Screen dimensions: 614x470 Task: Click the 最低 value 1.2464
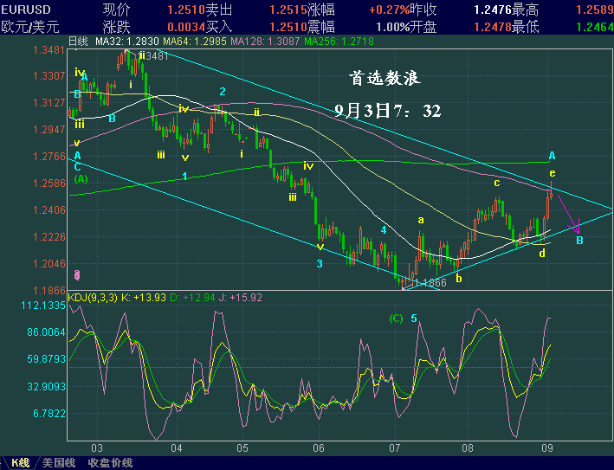tap(595, 27)
